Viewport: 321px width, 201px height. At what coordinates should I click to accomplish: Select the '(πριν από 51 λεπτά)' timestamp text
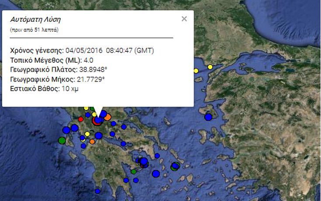34,30
